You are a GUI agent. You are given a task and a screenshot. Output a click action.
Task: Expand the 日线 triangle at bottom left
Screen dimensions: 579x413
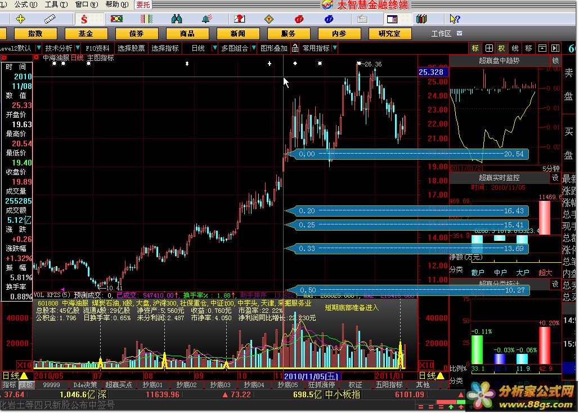(24, 376)
